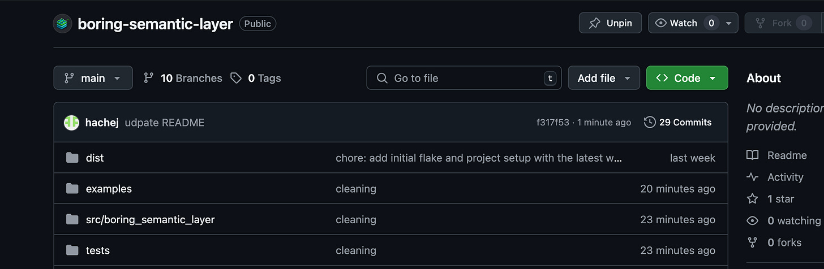Click the branches icon beside 10 Branches
824x269 pixels.
pyautogui.click(x=149, y=78)
